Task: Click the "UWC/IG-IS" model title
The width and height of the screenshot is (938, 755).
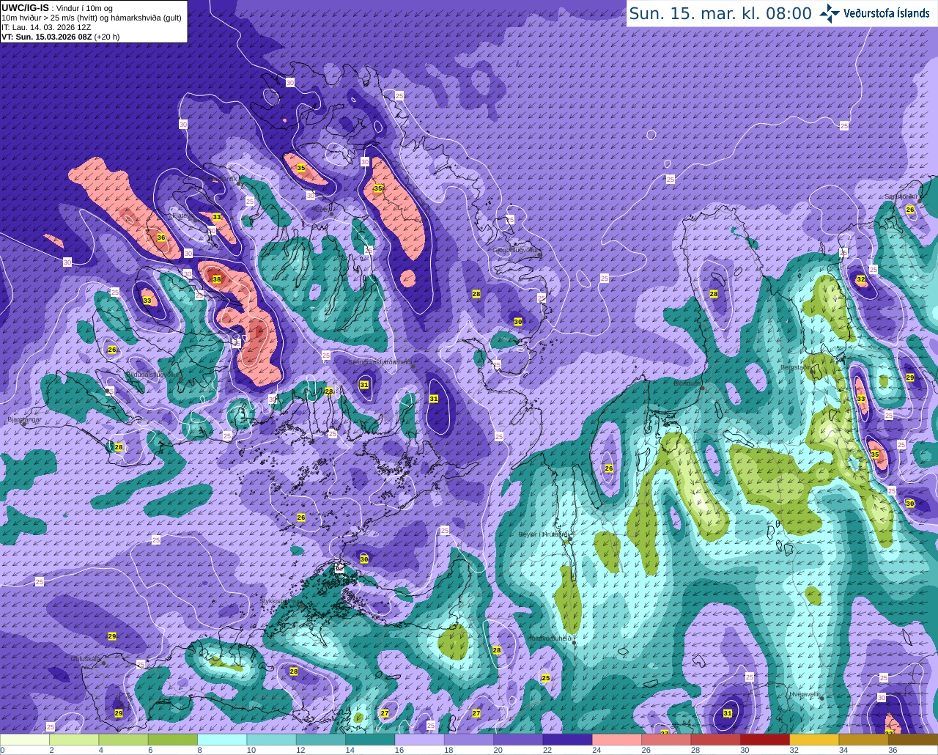Action: pyautogui.click(x=25, y=7)
